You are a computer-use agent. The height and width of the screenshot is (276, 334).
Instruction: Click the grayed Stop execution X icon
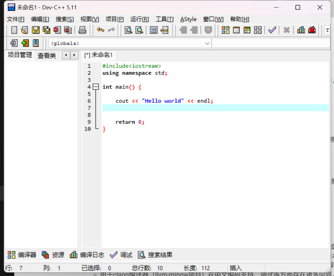(x=287, y=30)
